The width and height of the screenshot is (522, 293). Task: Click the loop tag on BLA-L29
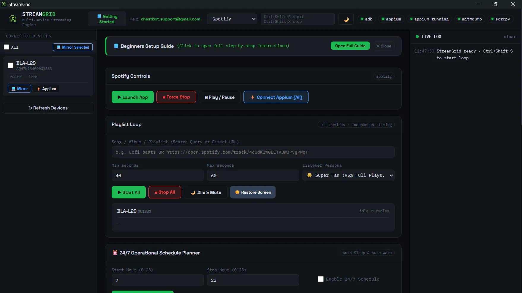tap(33, 76)
